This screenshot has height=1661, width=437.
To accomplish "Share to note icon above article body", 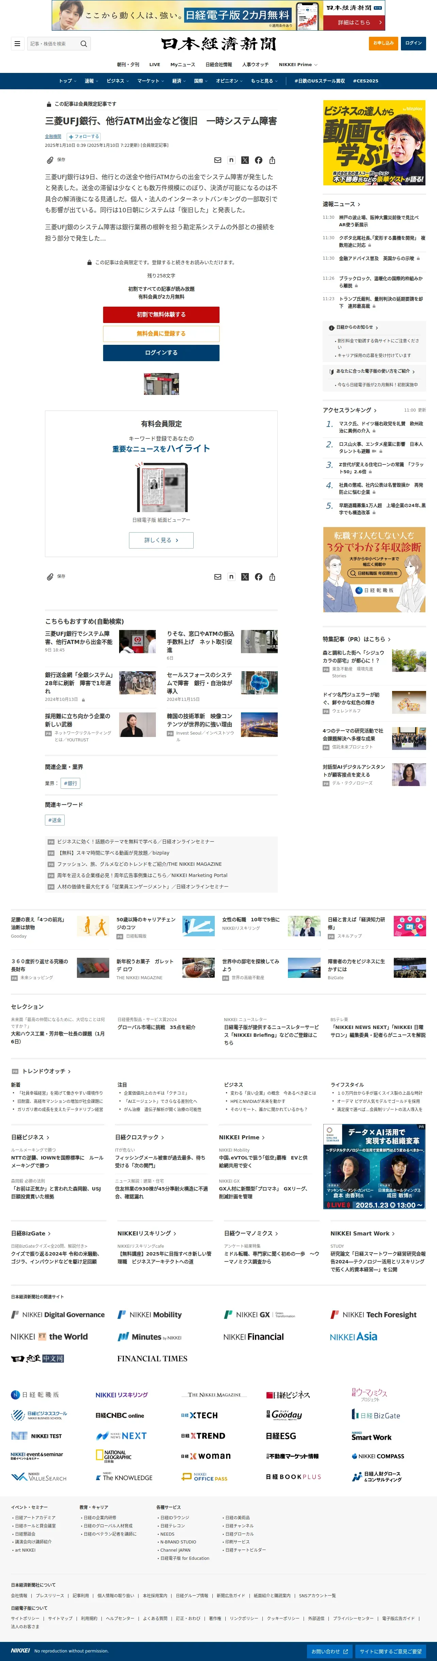I will (231, 160).
